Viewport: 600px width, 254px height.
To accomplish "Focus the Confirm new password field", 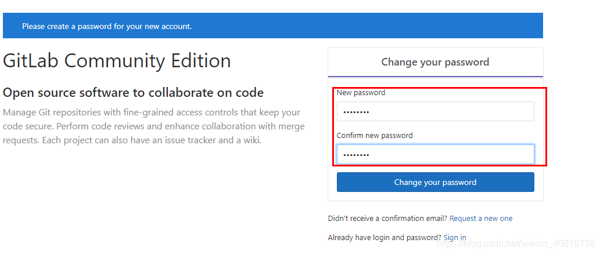I will (x=435, y=154).
